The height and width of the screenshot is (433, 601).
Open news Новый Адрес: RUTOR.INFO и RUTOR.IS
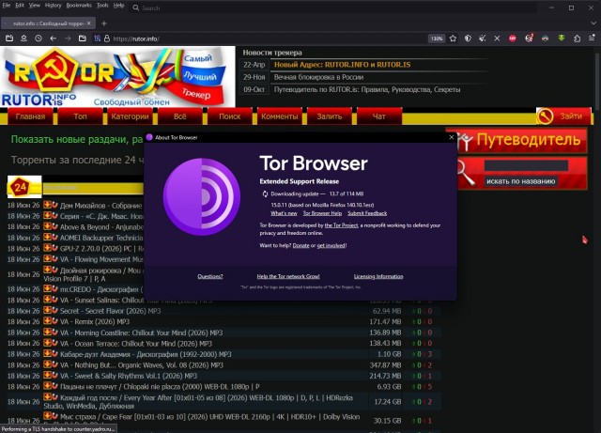[342, 65]
